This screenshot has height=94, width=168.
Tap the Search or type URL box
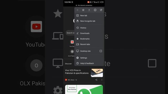click(x=70, y=33)
